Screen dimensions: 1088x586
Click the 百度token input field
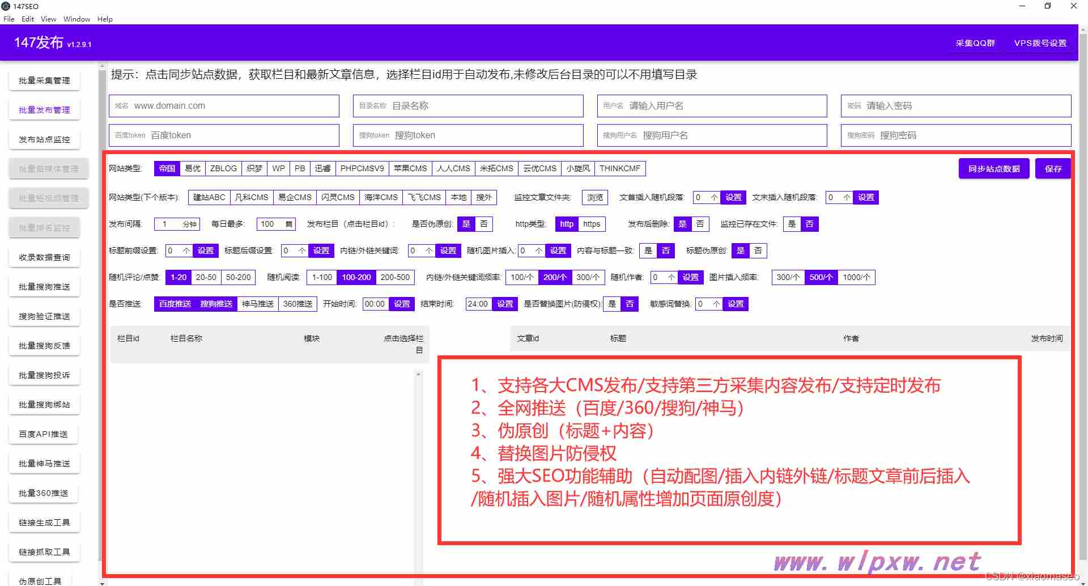[x=224, y=135]
